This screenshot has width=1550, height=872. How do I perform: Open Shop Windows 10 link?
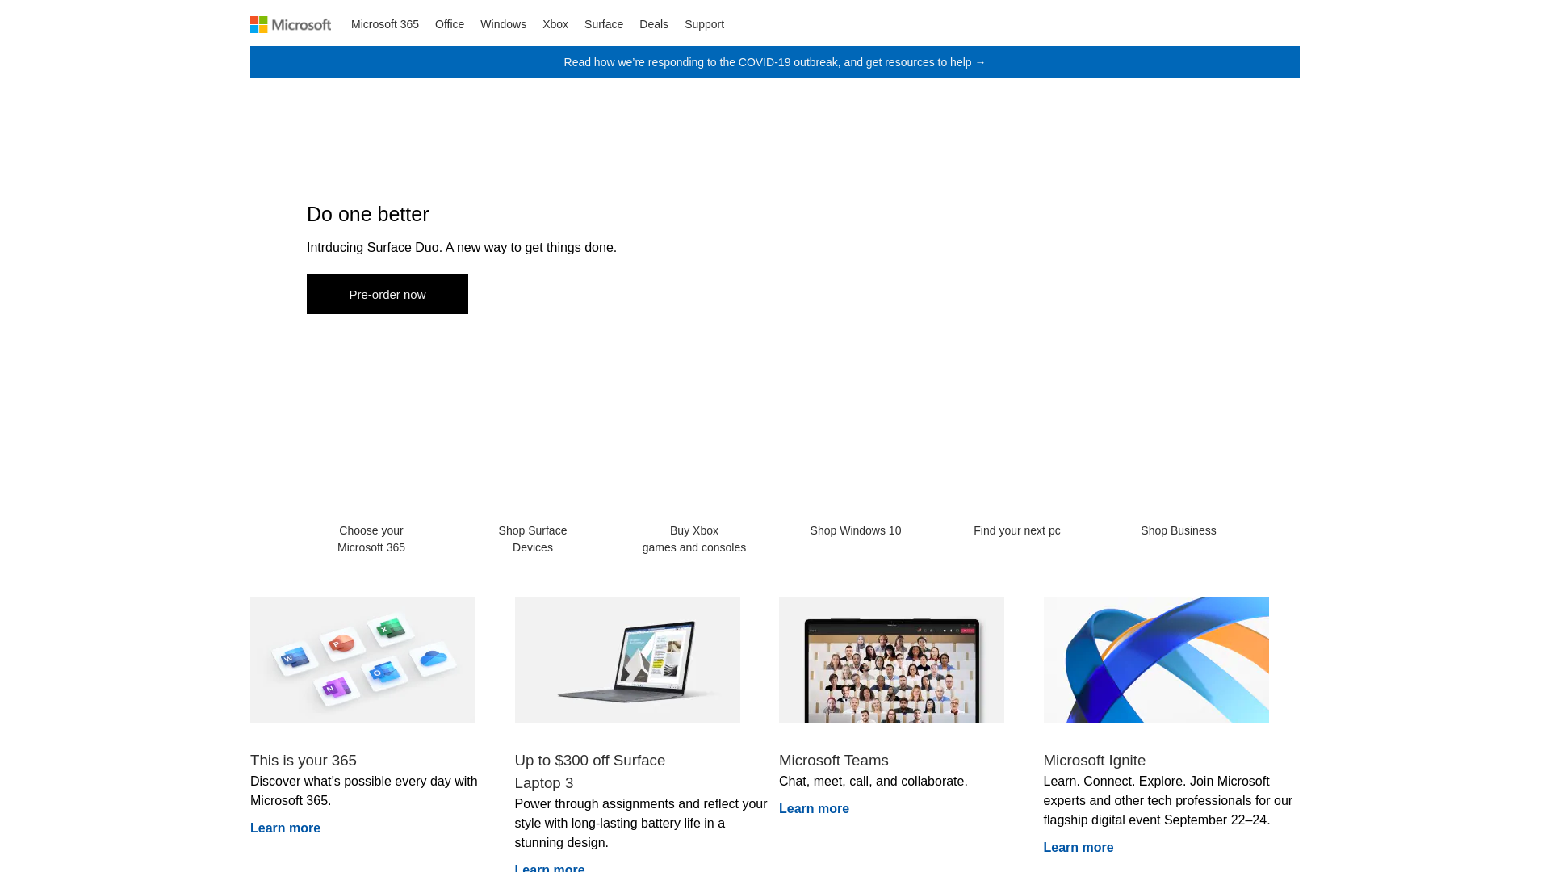coord(856,530)
